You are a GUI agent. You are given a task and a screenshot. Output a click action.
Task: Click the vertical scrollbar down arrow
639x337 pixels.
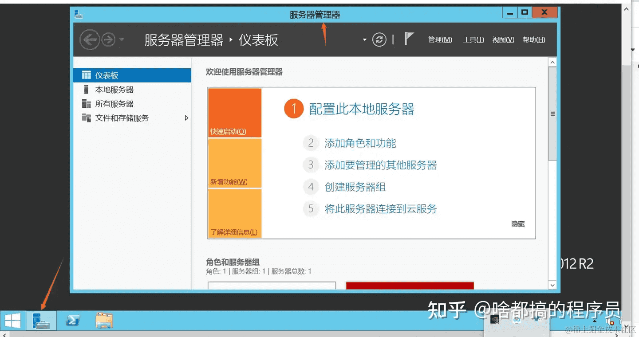point(552,285)
